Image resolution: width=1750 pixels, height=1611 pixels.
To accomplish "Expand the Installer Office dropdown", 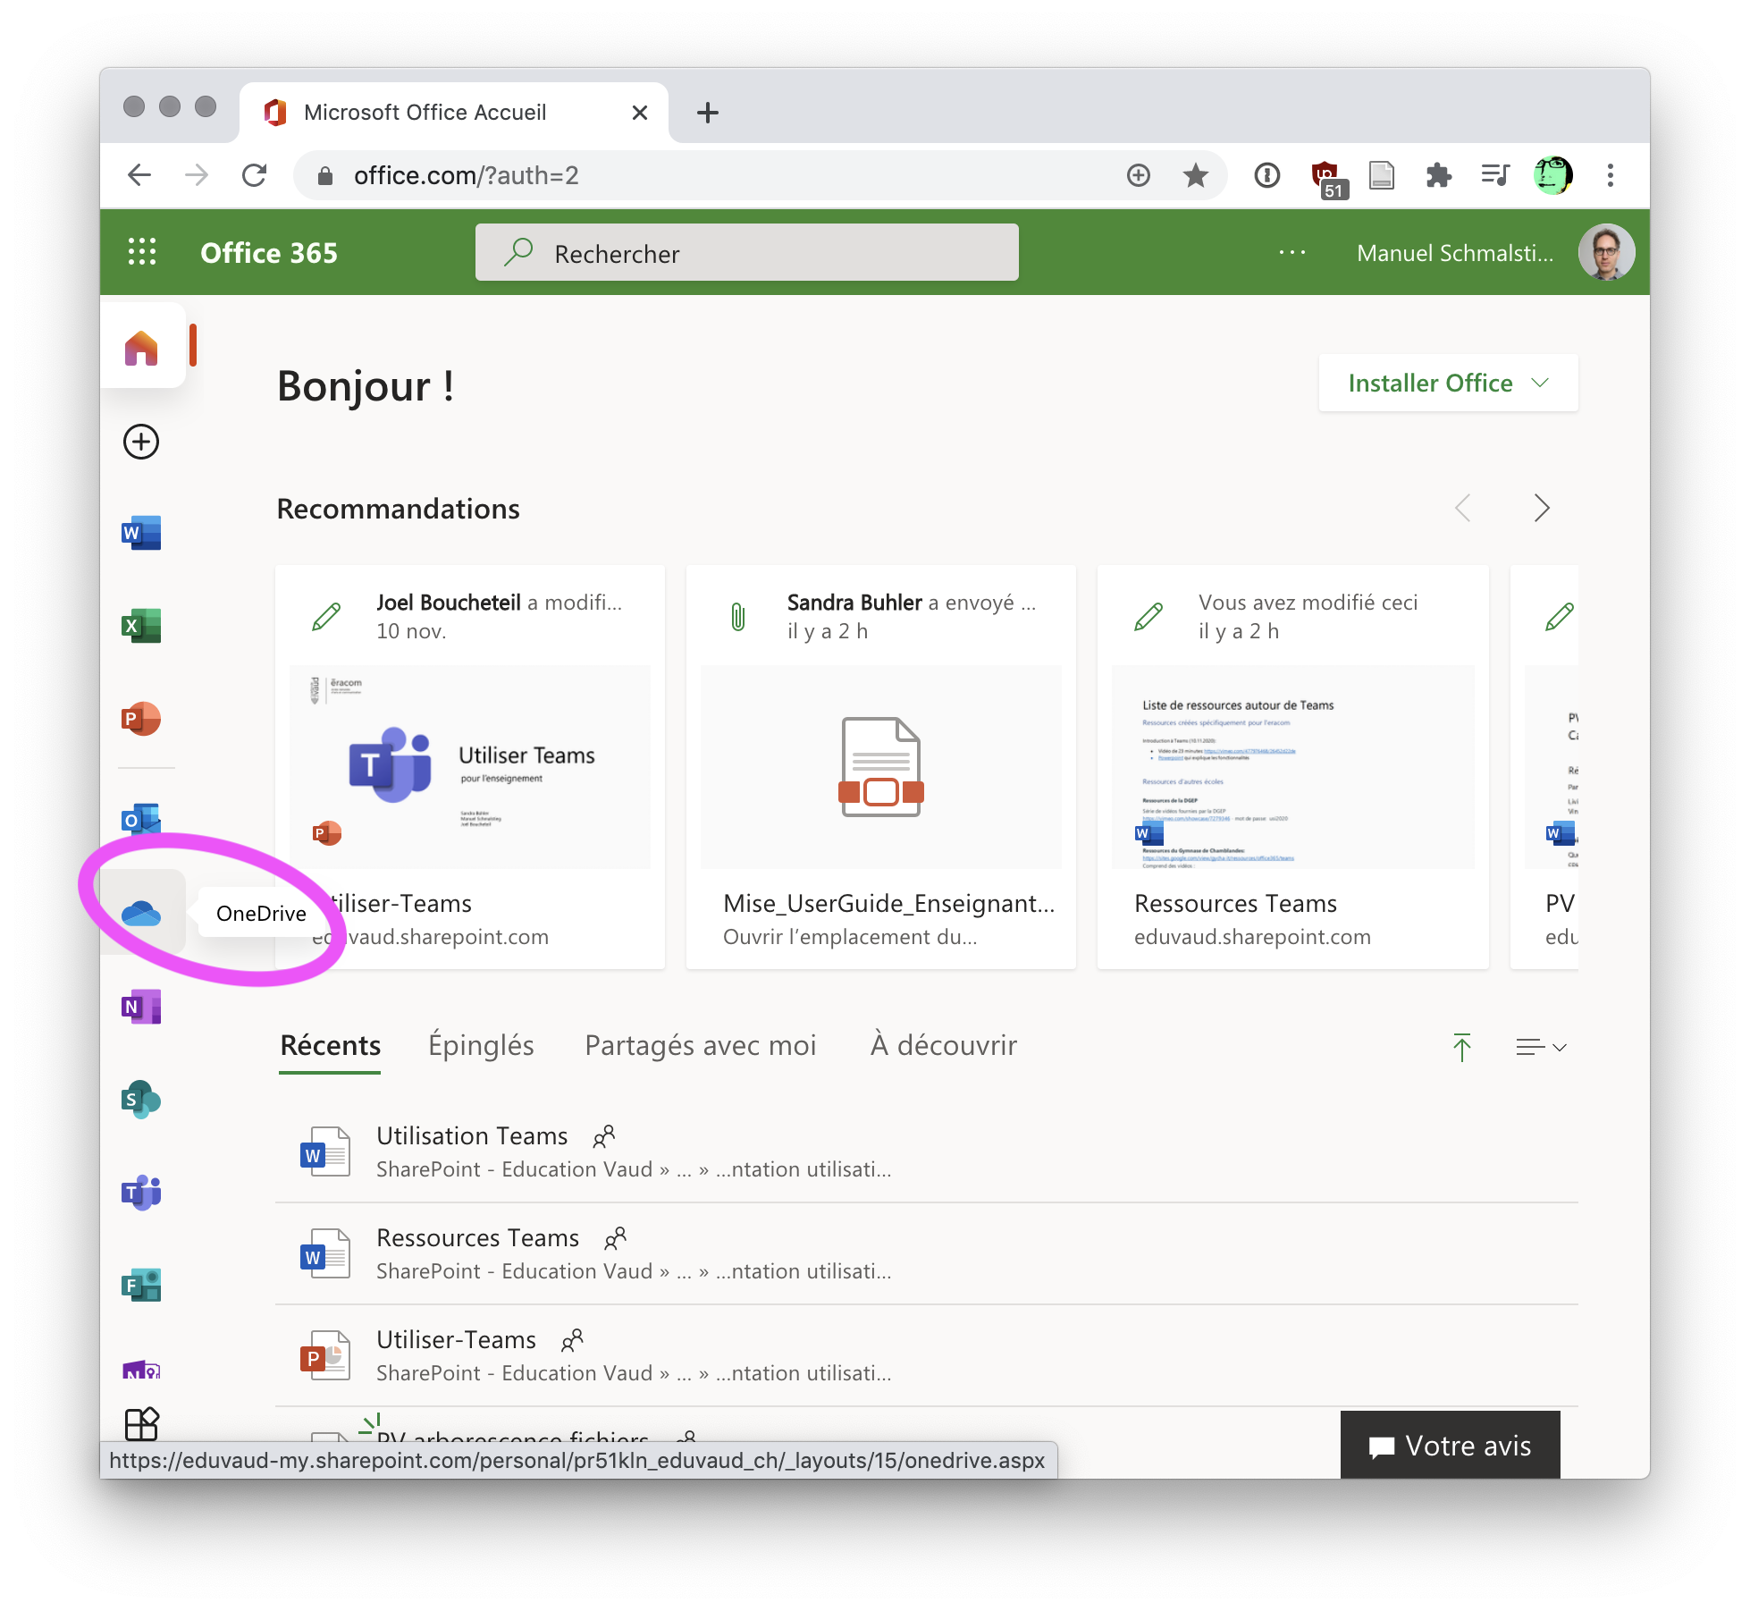I will 1448,383.
